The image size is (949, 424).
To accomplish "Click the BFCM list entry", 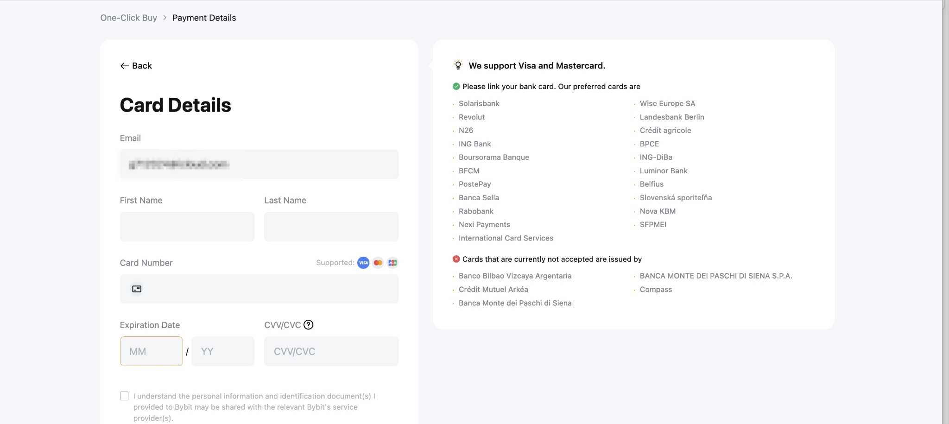I will pyautogui.click(x=469, y=171).
